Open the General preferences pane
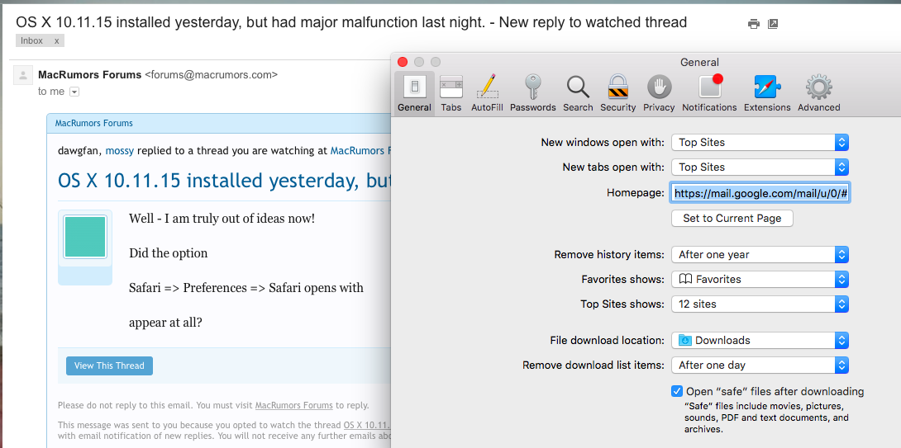Screen dimensions: 901x448 tap(414, 93)
